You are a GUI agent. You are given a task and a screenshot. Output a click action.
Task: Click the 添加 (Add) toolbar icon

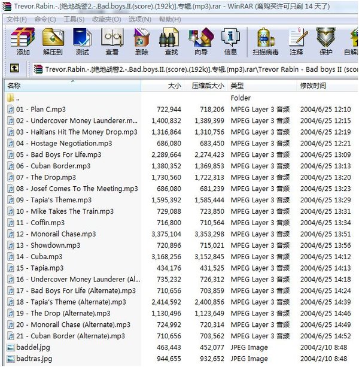[x=23, y=41]
